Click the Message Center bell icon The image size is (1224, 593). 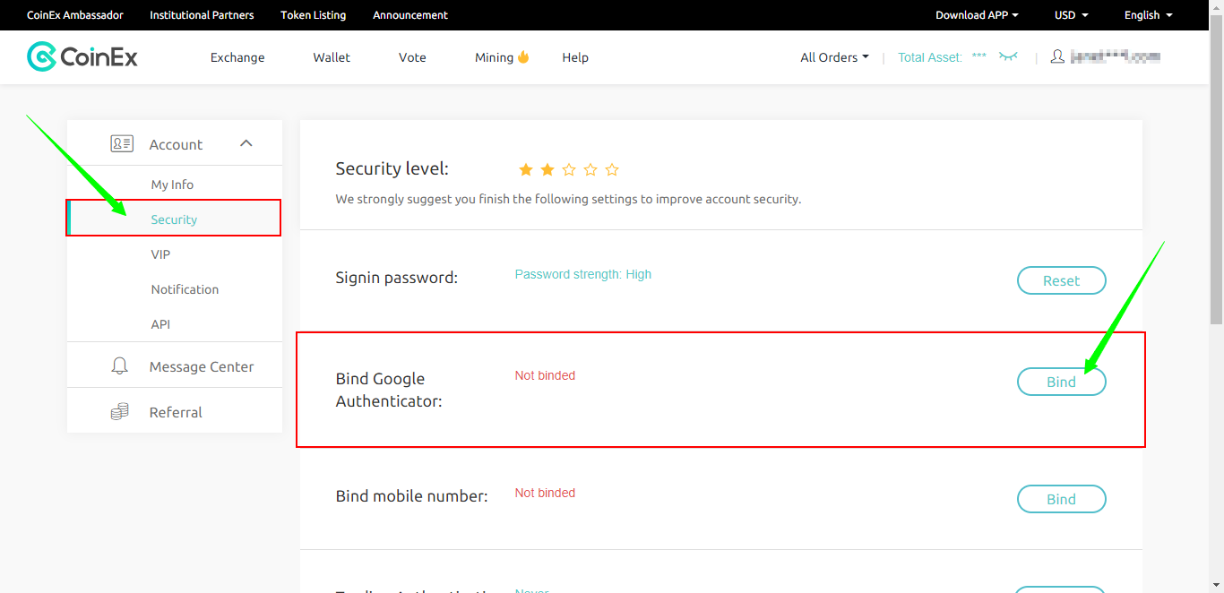(x=119, y=365)
